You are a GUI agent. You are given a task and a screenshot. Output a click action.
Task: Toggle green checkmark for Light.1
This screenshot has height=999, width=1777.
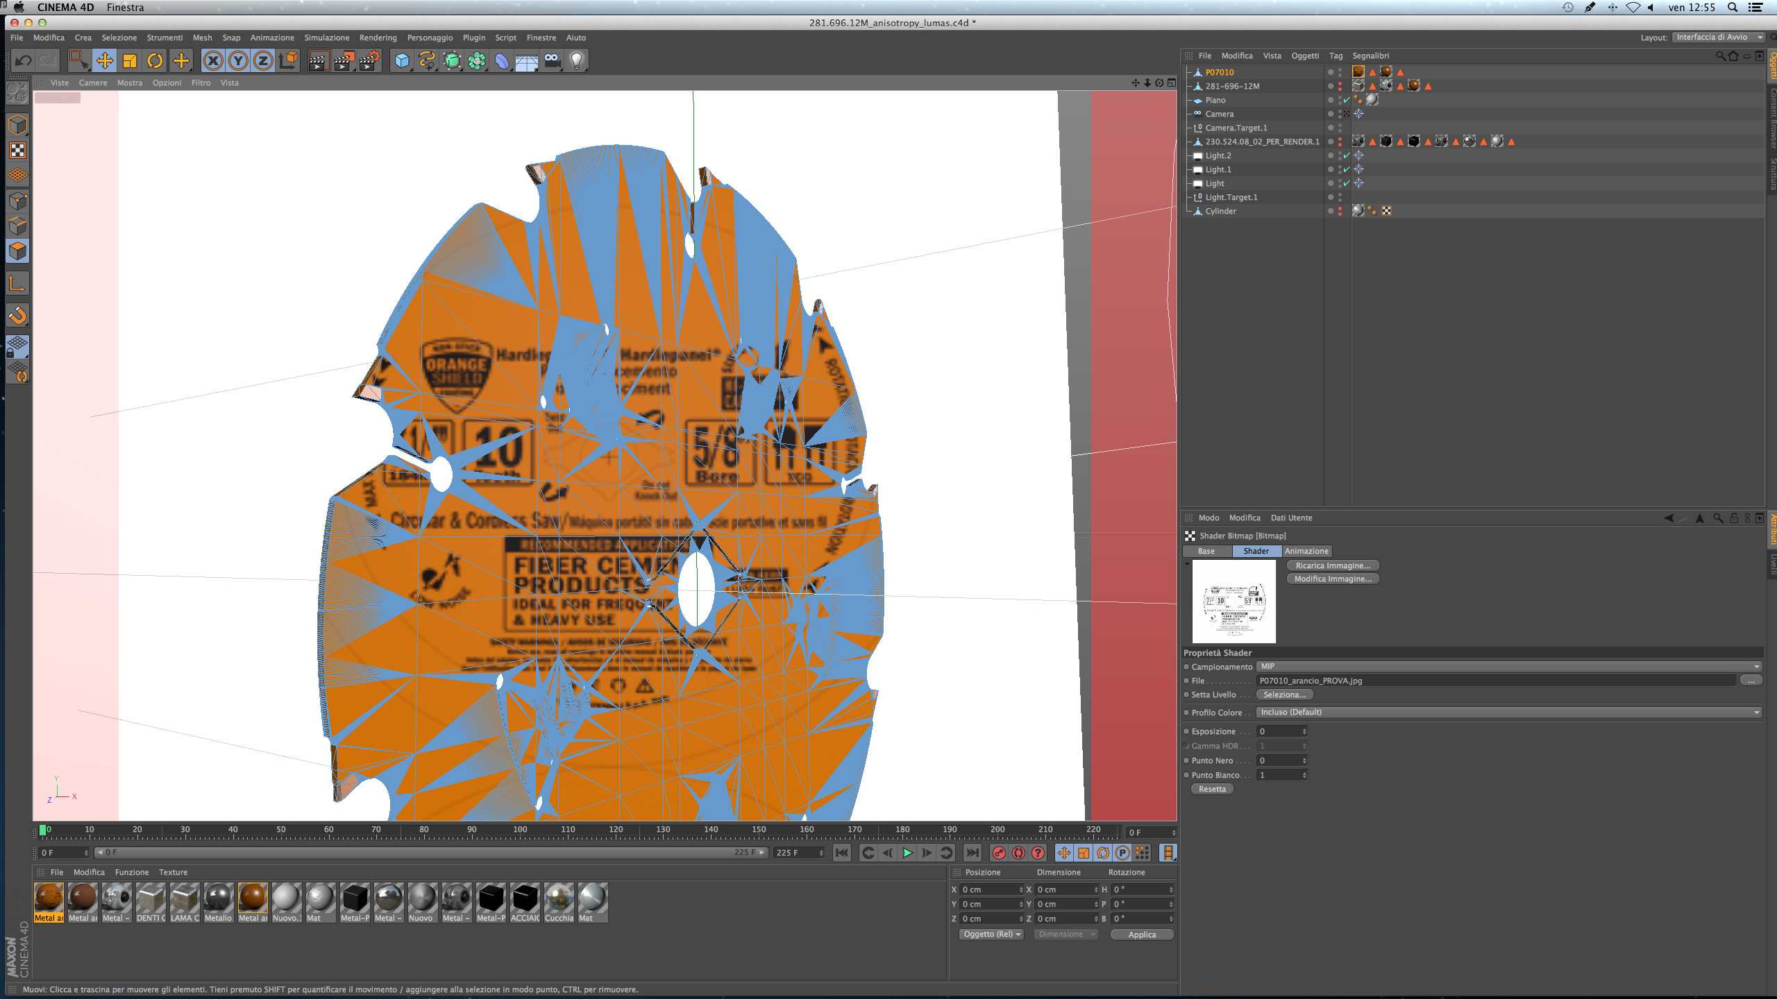[x=1347, y=169]
